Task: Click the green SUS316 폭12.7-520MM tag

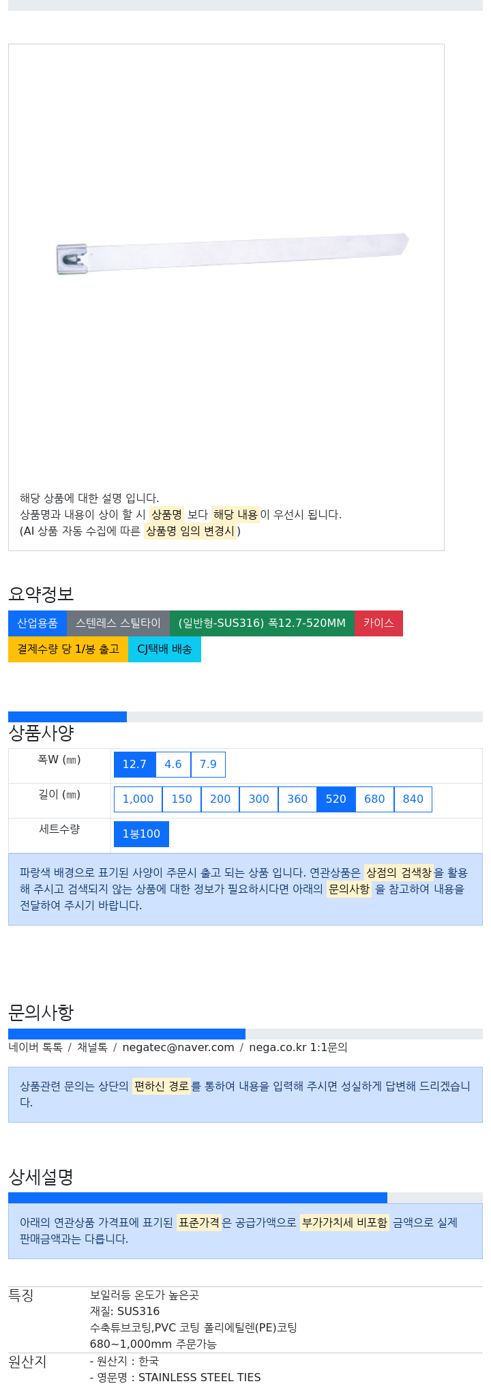Action: click(262, 623)
